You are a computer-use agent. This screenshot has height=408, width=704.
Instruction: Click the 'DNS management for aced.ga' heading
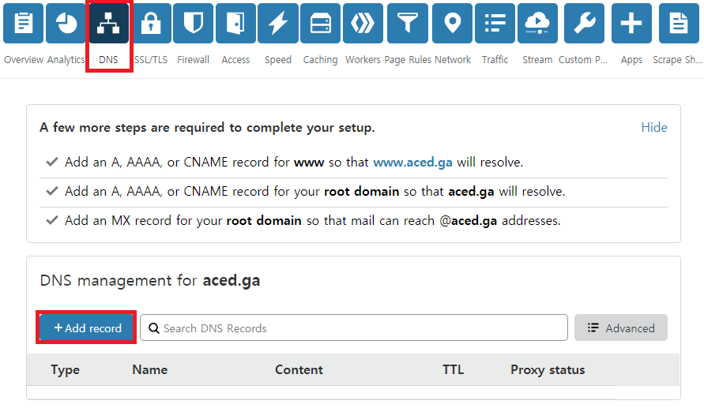point(150,281)
